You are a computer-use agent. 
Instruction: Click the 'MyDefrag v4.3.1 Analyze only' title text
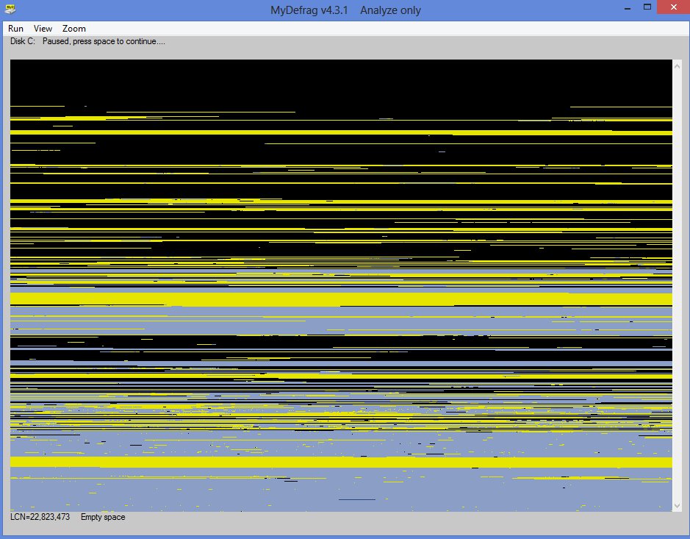click(x=345, y=10)
